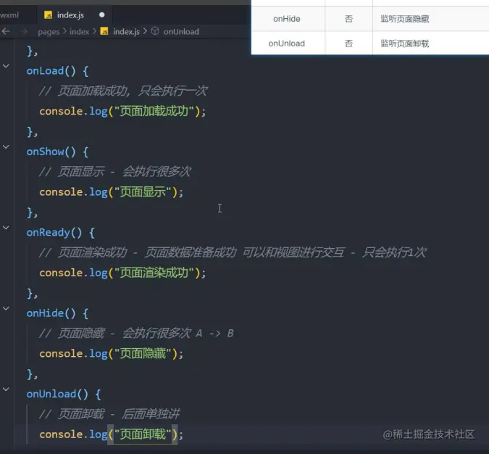Click the cube symbol icon in breadcrumb
This screenshot has height=454, width=489.
155,31
